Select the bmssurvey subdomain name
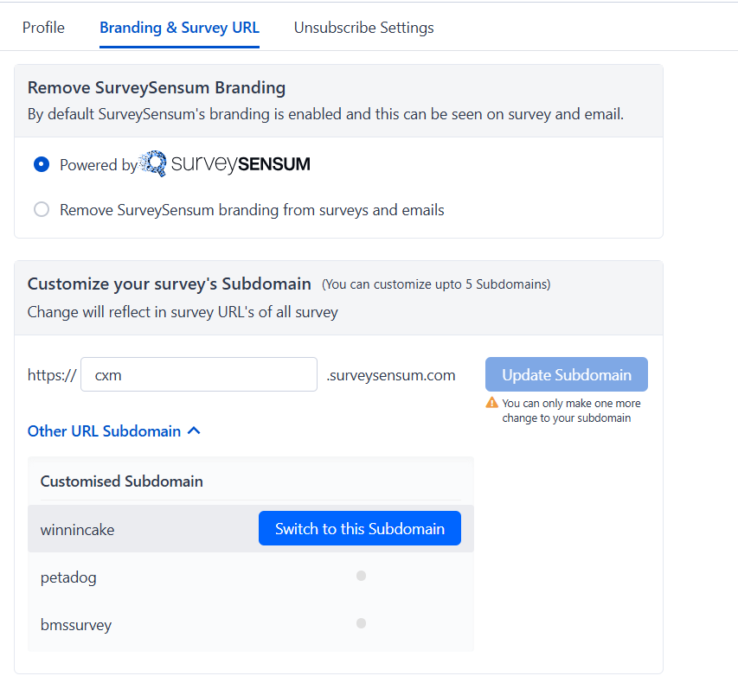Viewport: 738px width, 695px height. tap(76, 624)
